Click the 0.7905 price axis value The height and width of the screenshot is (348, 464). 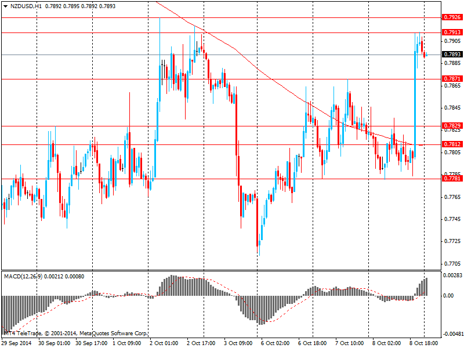[452, 41]
